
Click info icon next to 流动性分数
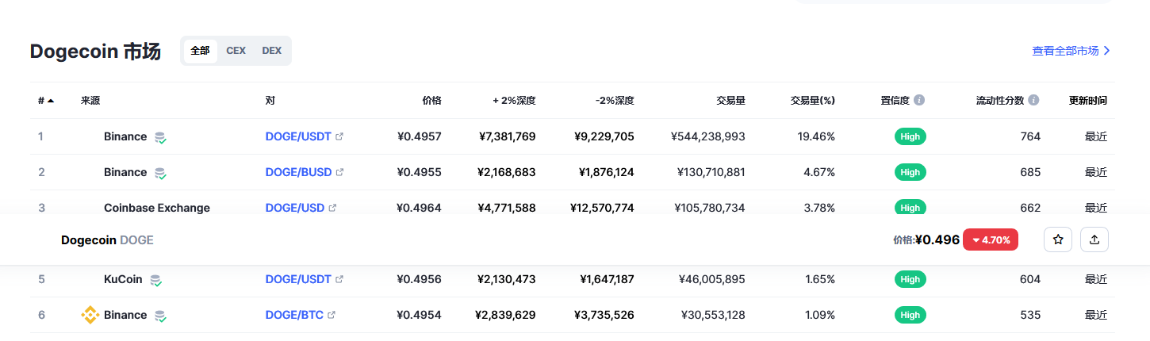(1033, 101)
